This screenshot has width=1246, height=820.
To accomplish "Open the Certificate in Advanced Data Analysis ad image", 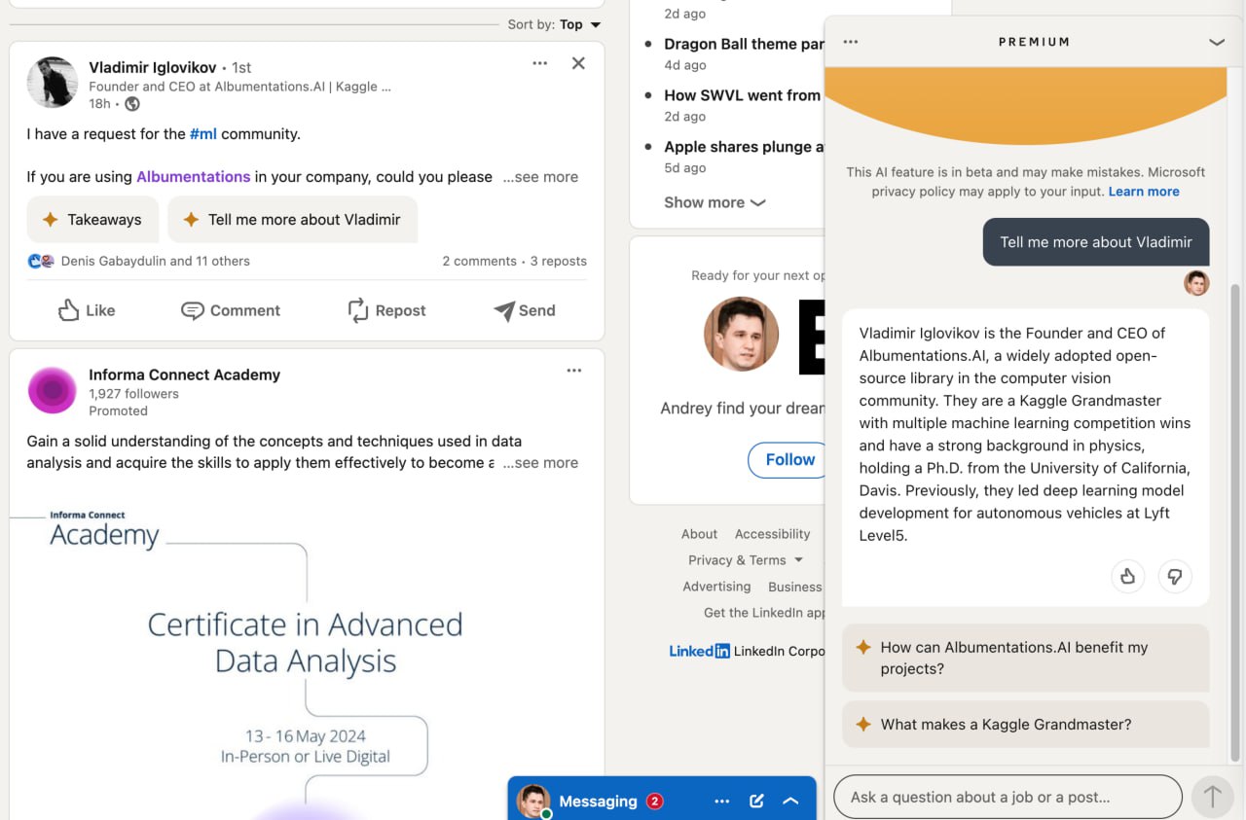I will [307, 652].
